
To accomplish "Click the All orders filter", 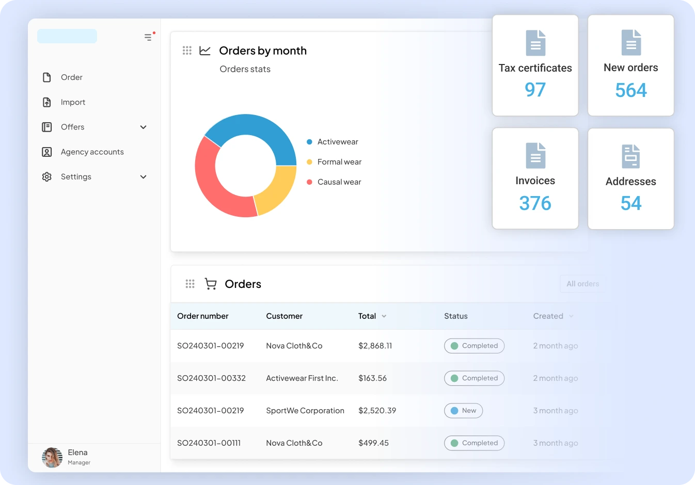I will point(582,284).
